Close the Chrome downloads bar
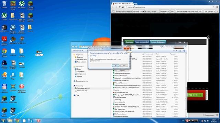 click(217, 115)
